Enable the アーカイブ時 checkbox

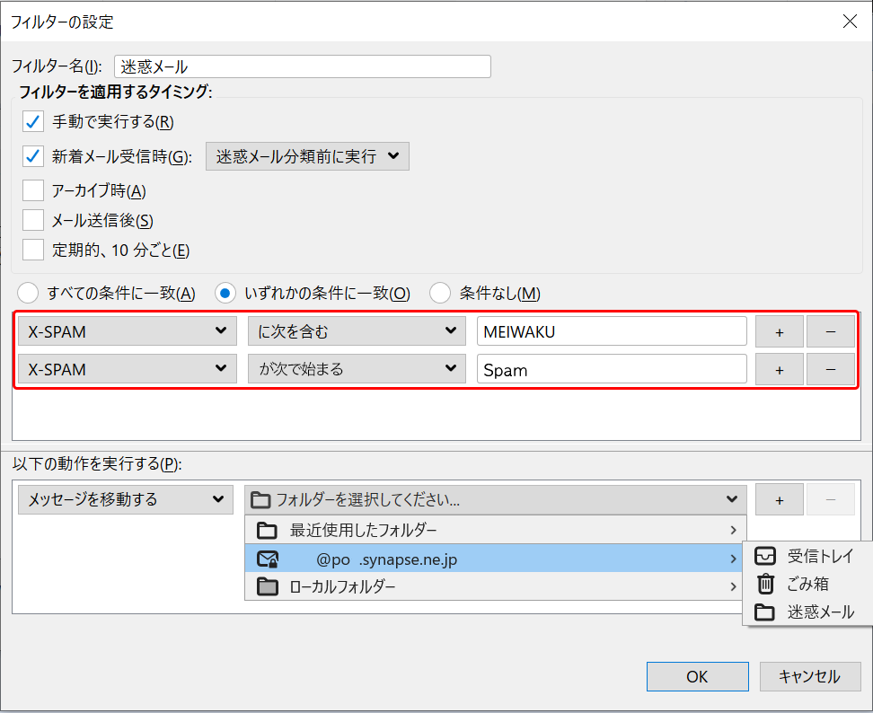pos(33,190)
